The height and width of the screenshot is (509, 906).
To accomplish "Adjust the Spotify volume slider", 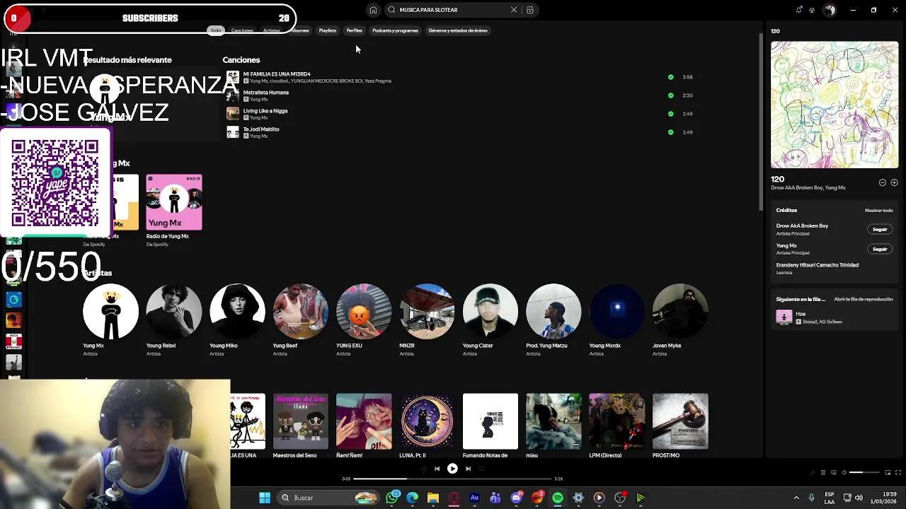I will point(865,472).
